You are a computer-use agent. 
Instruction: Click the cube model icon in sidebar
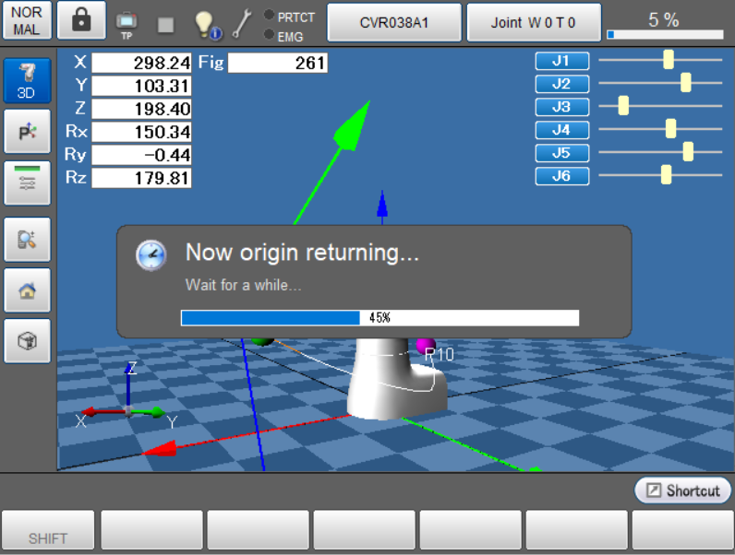pos(27,341)
